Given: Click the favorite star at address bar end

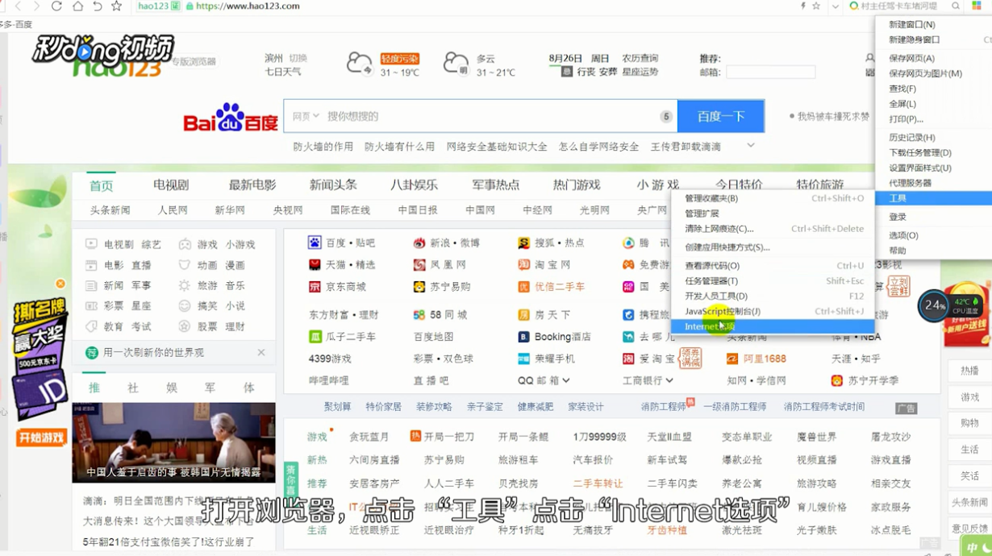Looking at the screenshot, I should coord(816,6).
